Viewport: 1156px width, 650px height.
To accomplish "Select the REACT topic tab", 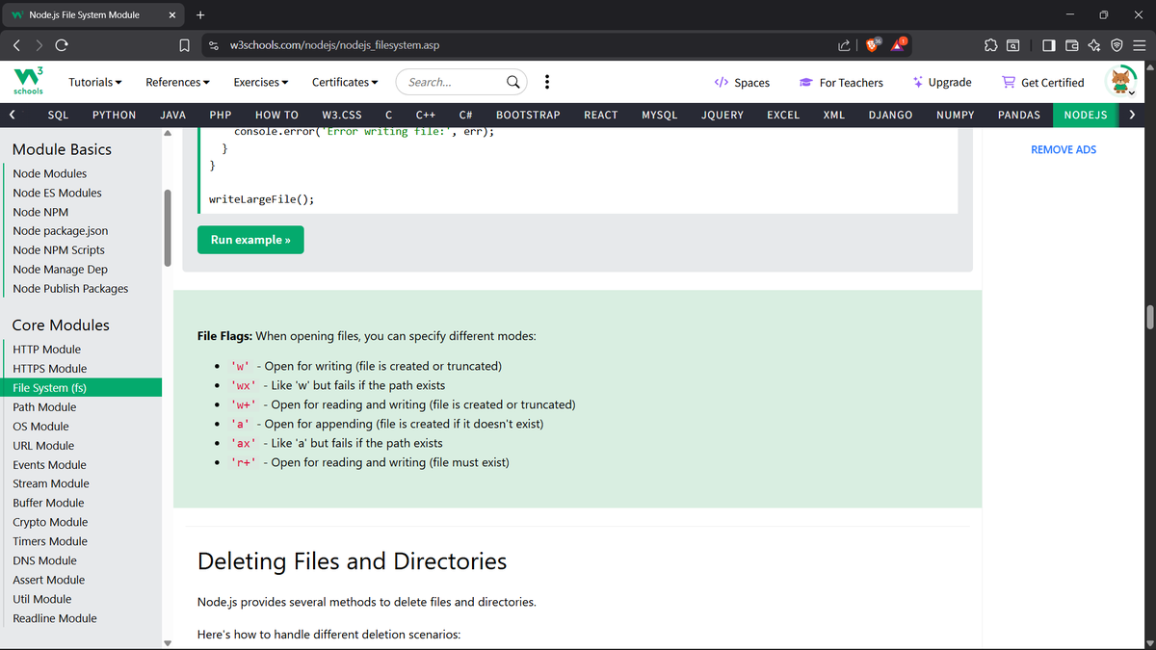I will (601, 115).
